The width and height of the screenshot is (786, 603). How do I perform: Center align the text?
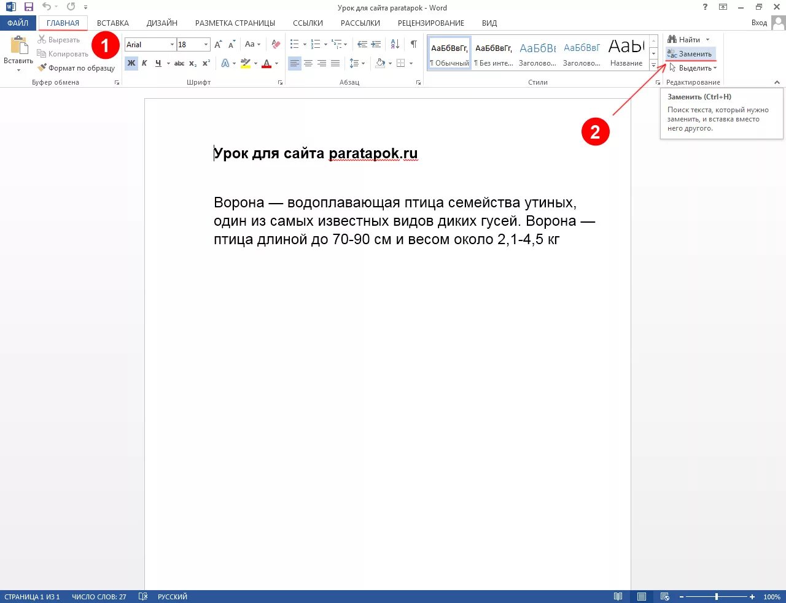tap(308, 63)
